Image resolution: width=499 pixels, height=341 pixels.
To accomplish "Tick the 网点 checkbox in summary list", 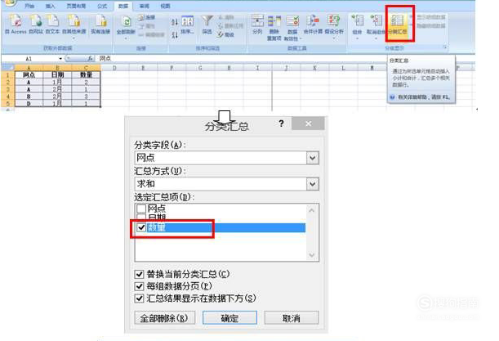I will [141, 209].
